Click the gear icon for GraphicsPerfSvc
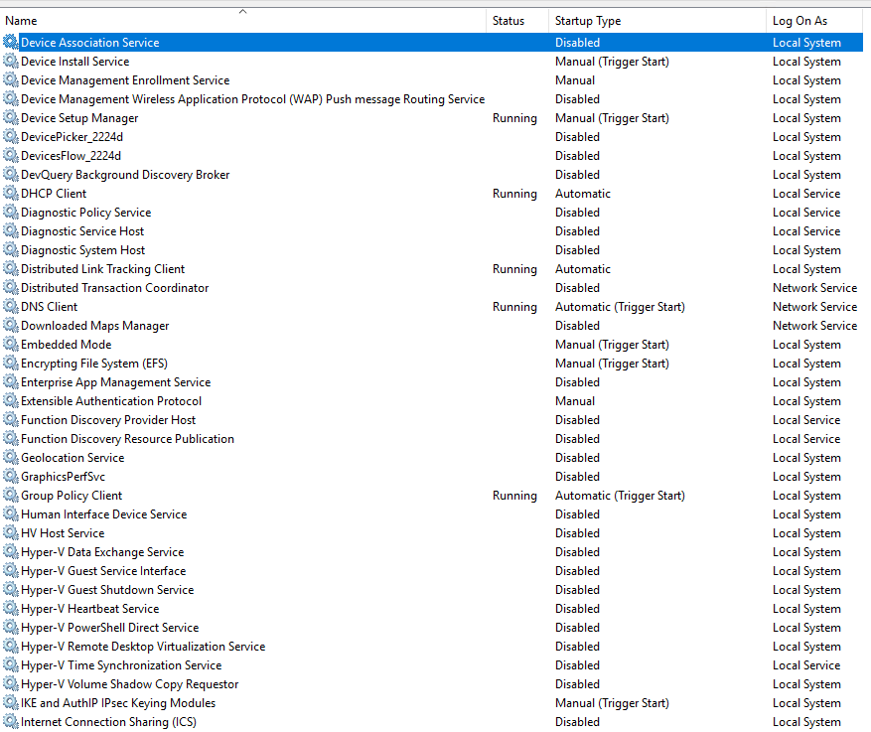Screen dimensions: 871x732 [x=11, y=477]
